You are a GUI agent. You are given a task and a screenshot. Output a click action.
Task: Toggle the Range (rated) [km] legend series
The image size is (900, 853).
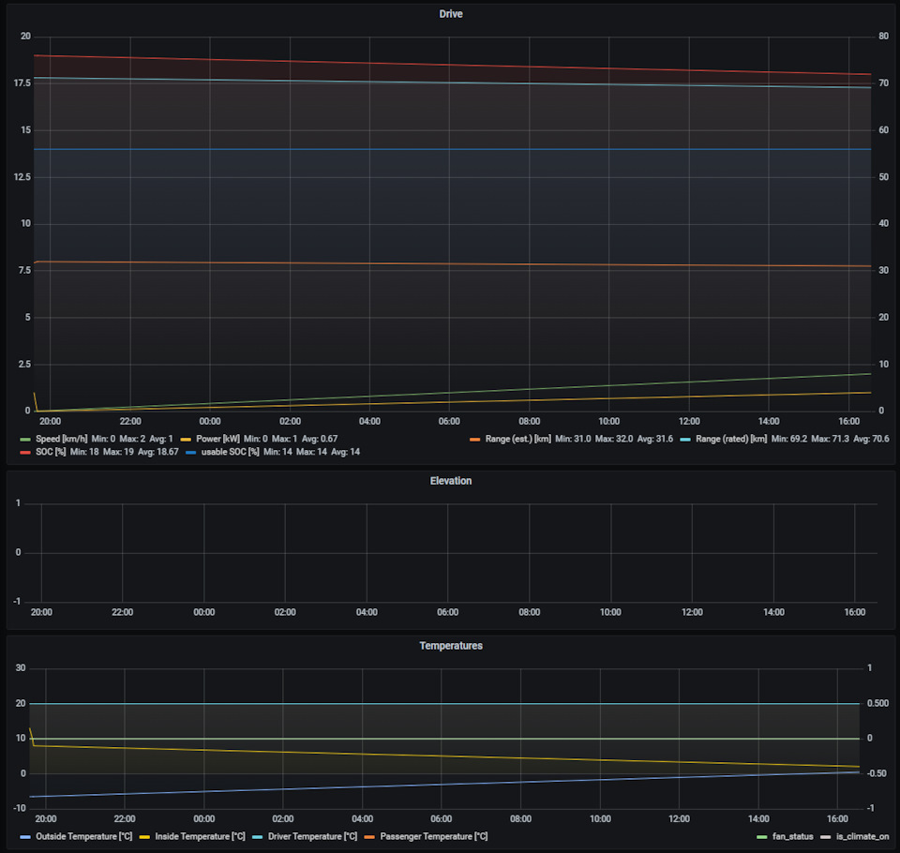731,439
